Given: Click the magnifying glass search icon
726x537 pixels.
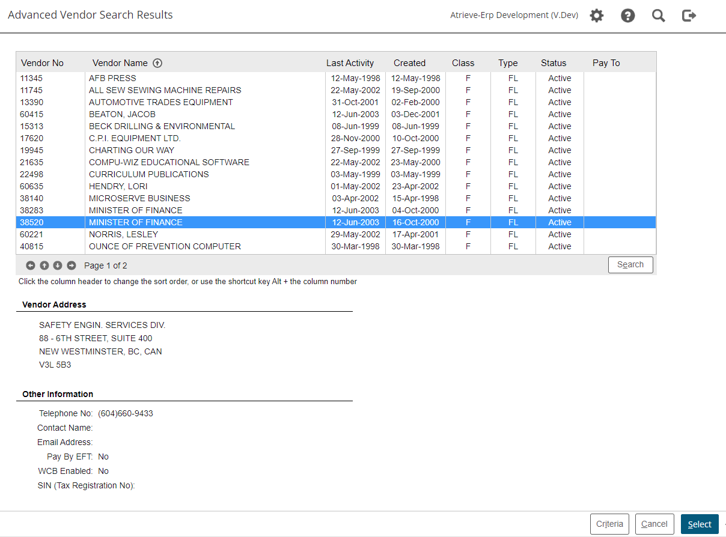Looking at the screenshot, I should 659,16.
